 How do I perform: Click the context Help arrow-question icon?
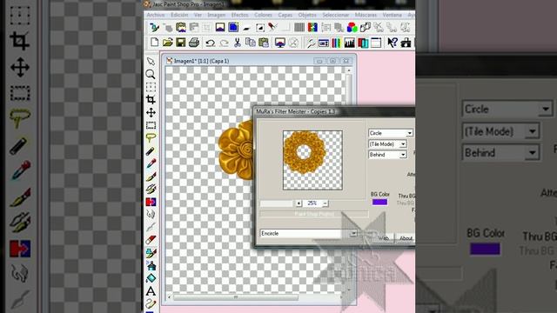(393, 43)
